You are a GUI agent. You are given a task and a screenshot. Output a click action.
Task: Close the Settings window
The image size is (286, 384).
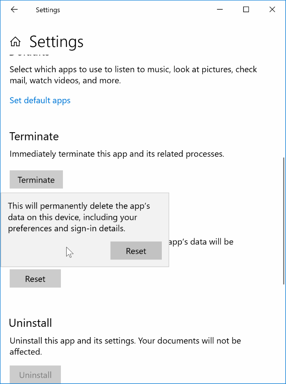tap(272, 9)
